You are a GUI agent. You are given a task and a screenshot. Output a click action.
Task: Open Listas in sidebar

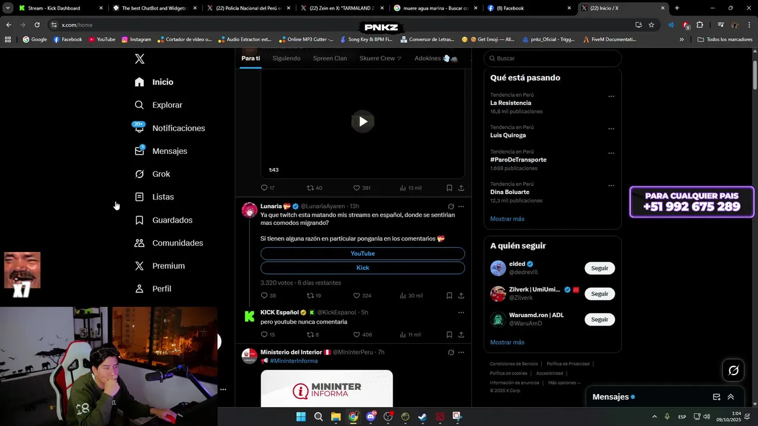coord(154,197)
